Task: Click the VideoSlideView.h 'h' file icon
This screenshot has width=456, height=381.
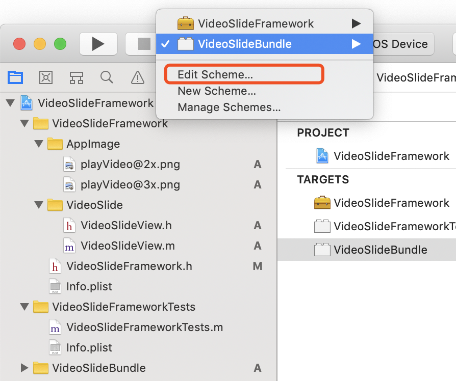Action: coord(69,226)
